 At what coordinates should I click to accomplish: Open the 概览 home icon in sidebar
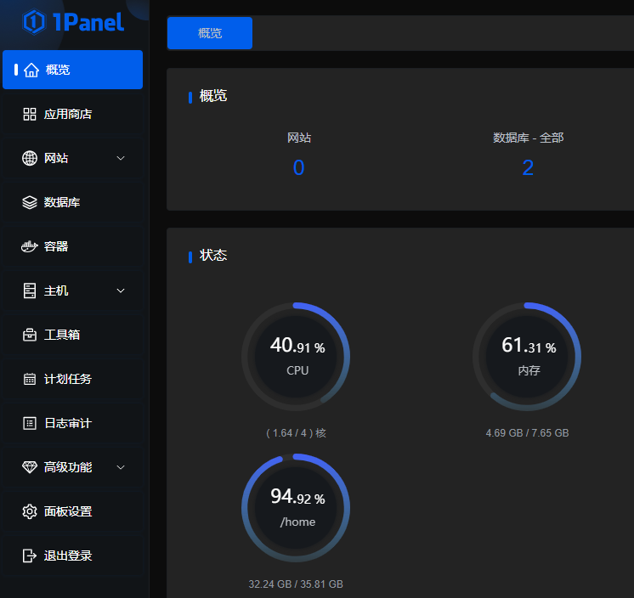(x=31, y=70)
